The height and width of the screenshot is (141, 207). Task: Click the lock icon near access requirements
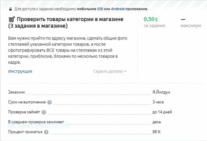coord(11,9)
